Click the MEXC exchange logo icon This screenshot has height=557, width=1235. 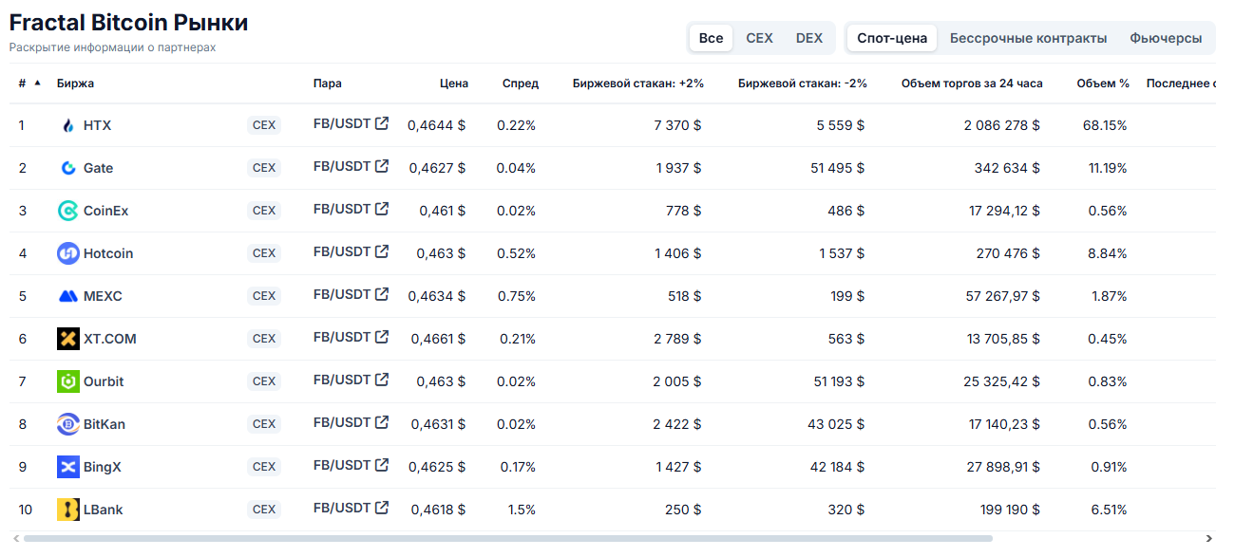pyautogui.click(x=68, y=296)
